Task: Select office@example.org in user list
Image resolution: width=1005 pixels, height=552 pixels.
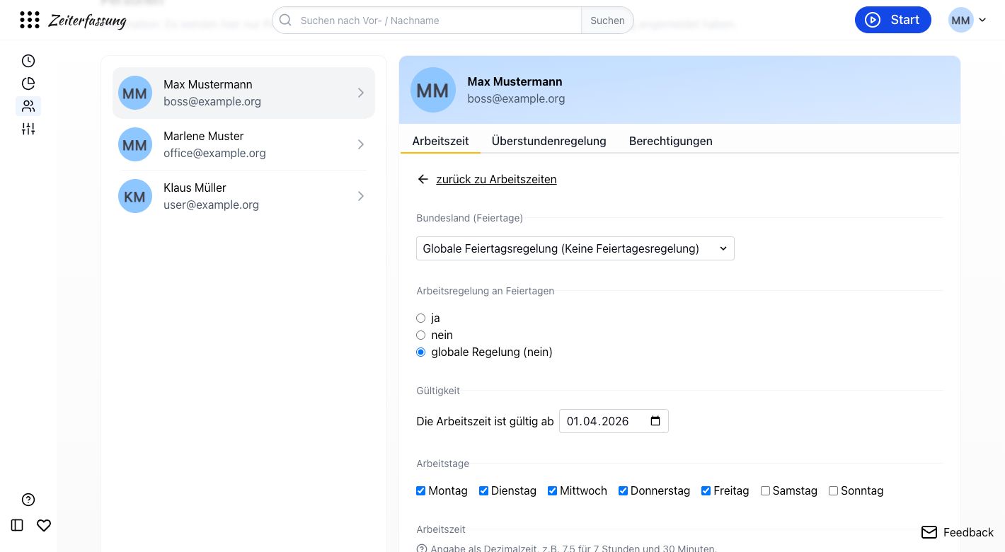Action: tap(214, 153)
